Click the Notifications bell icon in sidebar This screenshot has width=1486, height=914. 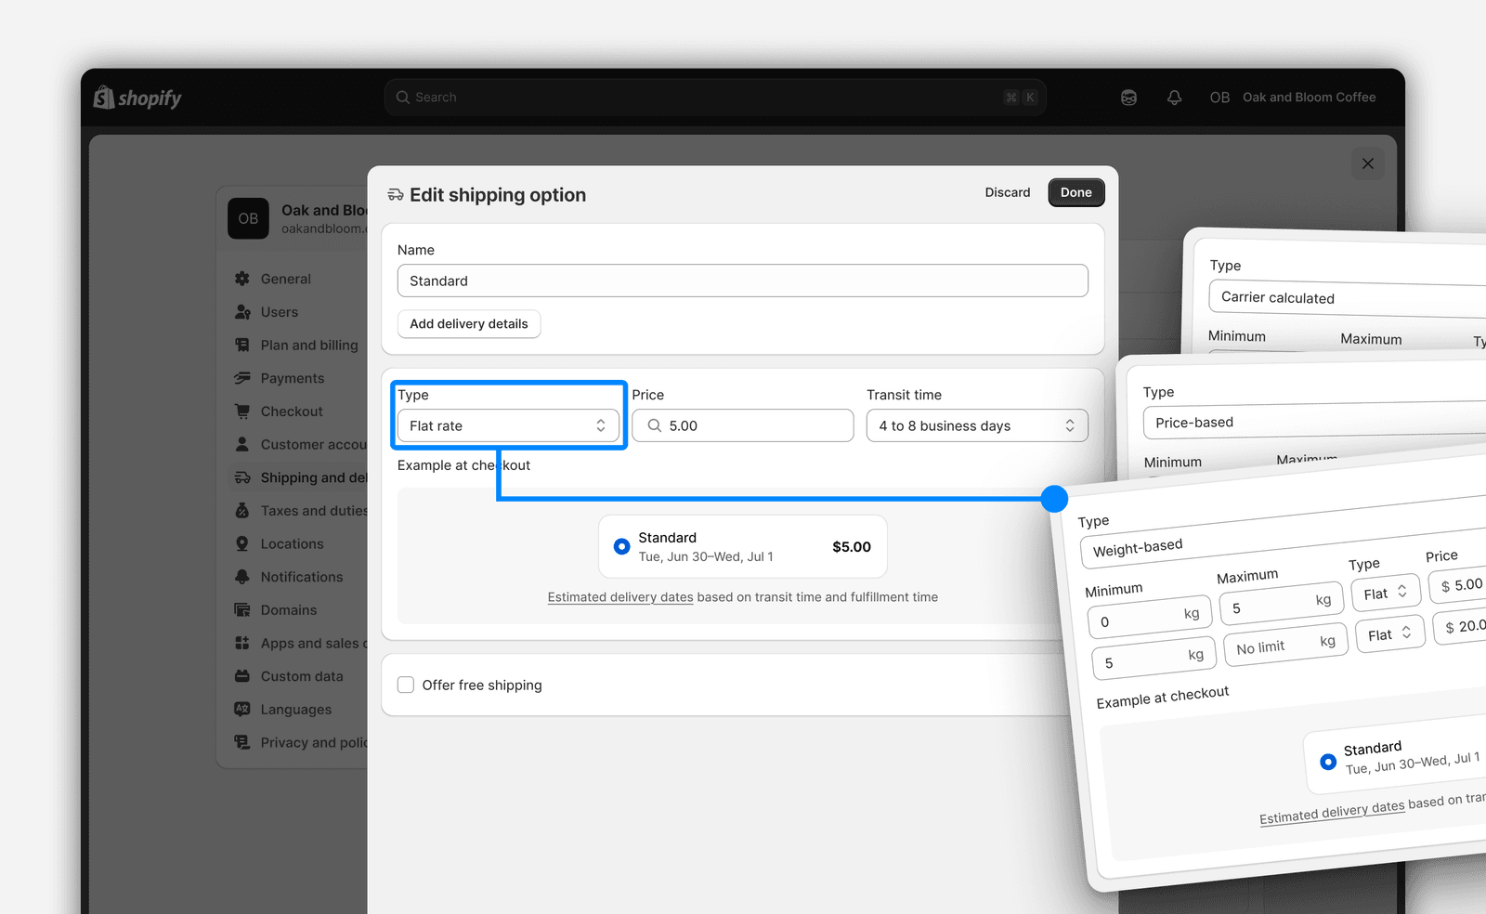(x=242, y=577)
